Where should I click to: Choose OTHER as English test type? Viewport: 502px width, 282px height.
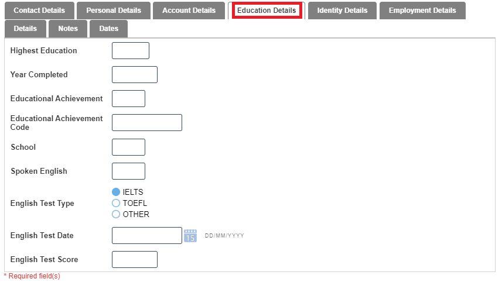click(x=116, y=214)
